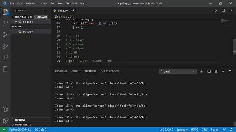This screenshot has height=132, width=236.
Task: Click unsaved dot on poke.py tab
Action: click(73, 11)
